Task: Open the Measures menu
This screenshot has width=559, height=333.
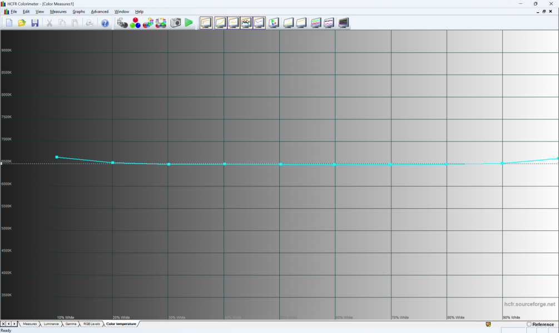Action: point(58,12)
